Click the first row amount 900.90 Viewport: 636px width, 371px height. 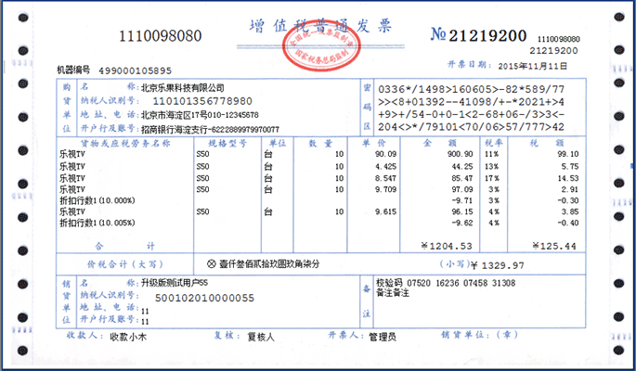tap(461, 154)
